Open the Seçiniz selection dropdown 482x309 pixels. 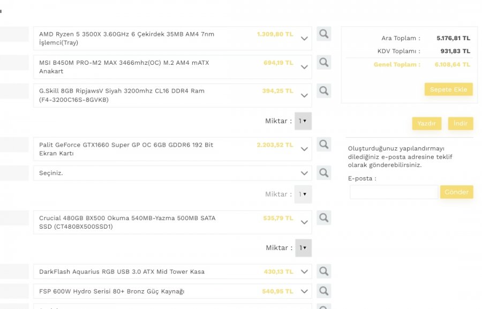click(x=304, y=173)
